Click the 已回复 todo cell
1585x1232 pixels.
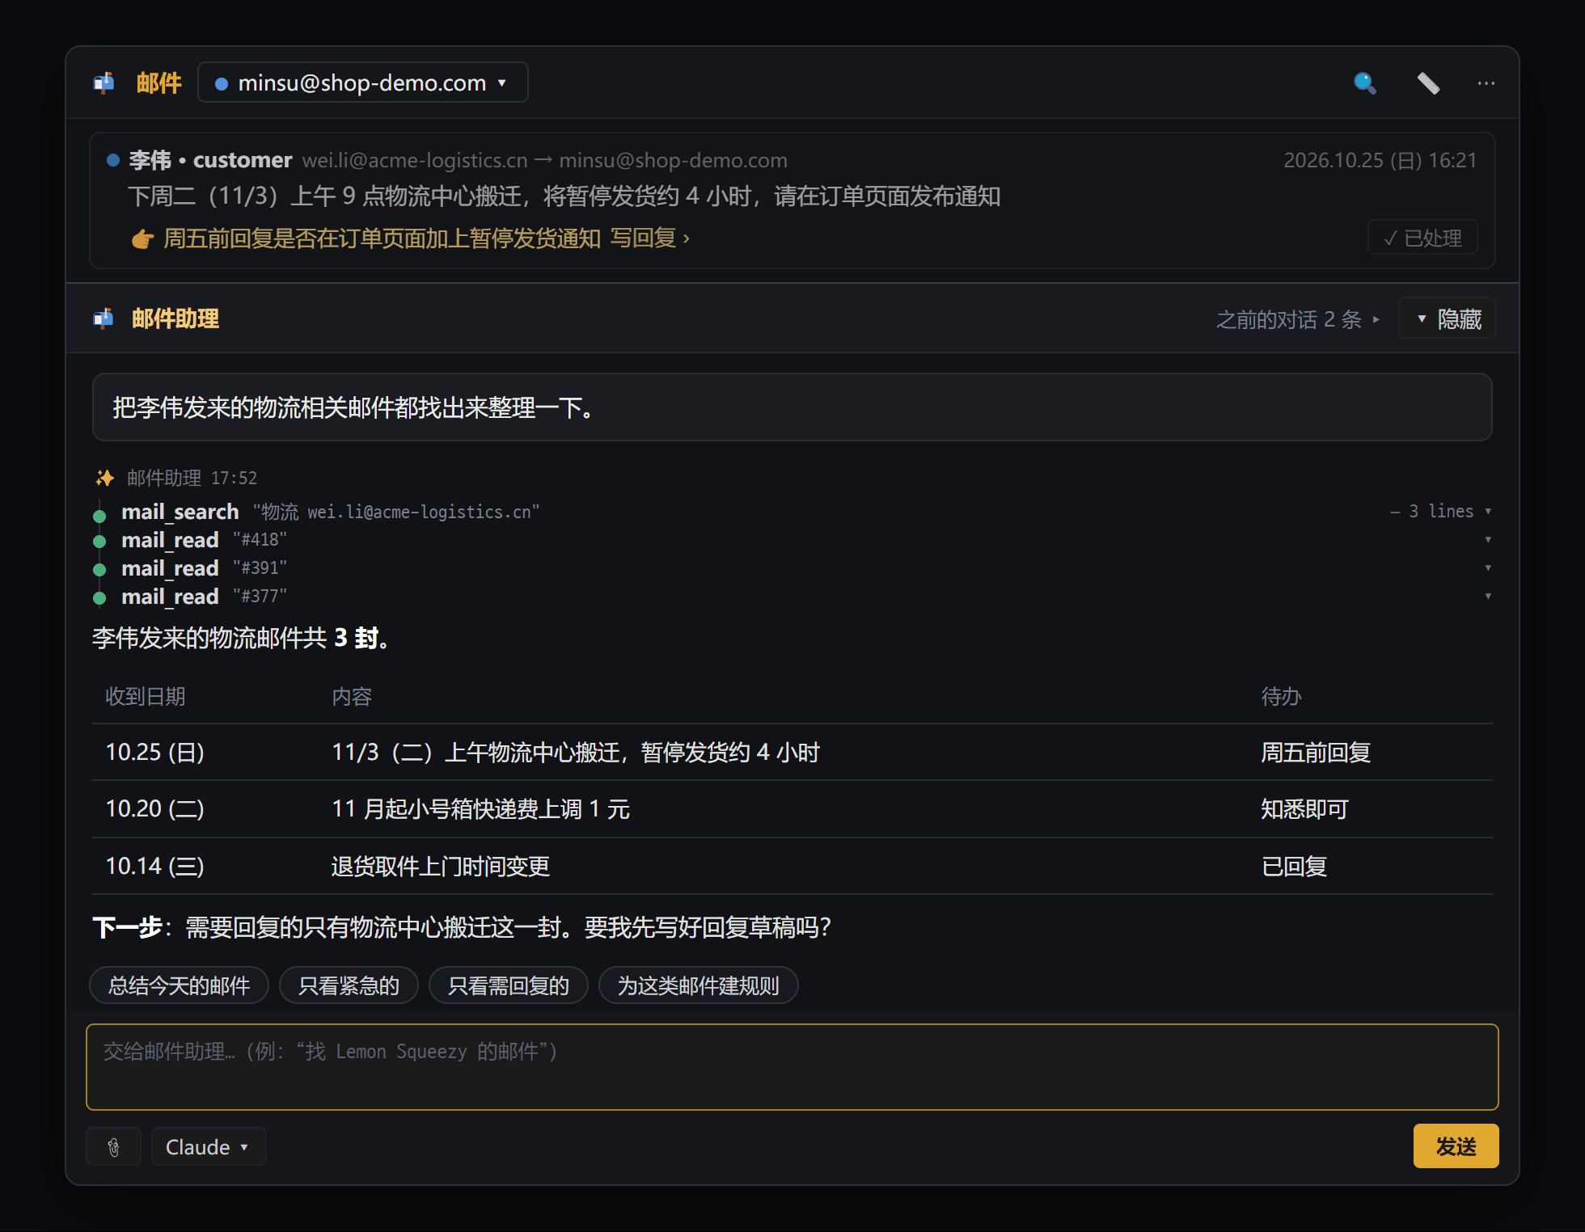coord(1294,867)
